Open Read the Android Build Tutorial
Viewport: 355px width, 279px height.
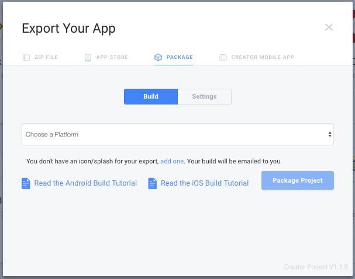click(x=85, y=183)
